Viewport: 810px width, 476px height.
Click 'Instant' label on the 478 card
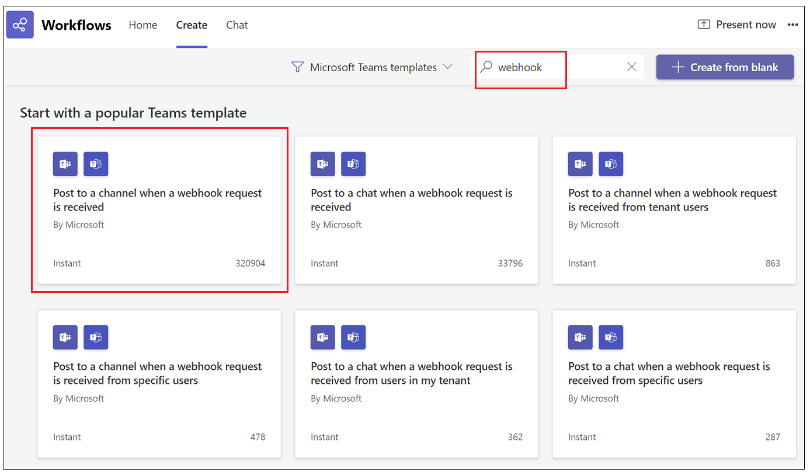[x=67, y=437]
